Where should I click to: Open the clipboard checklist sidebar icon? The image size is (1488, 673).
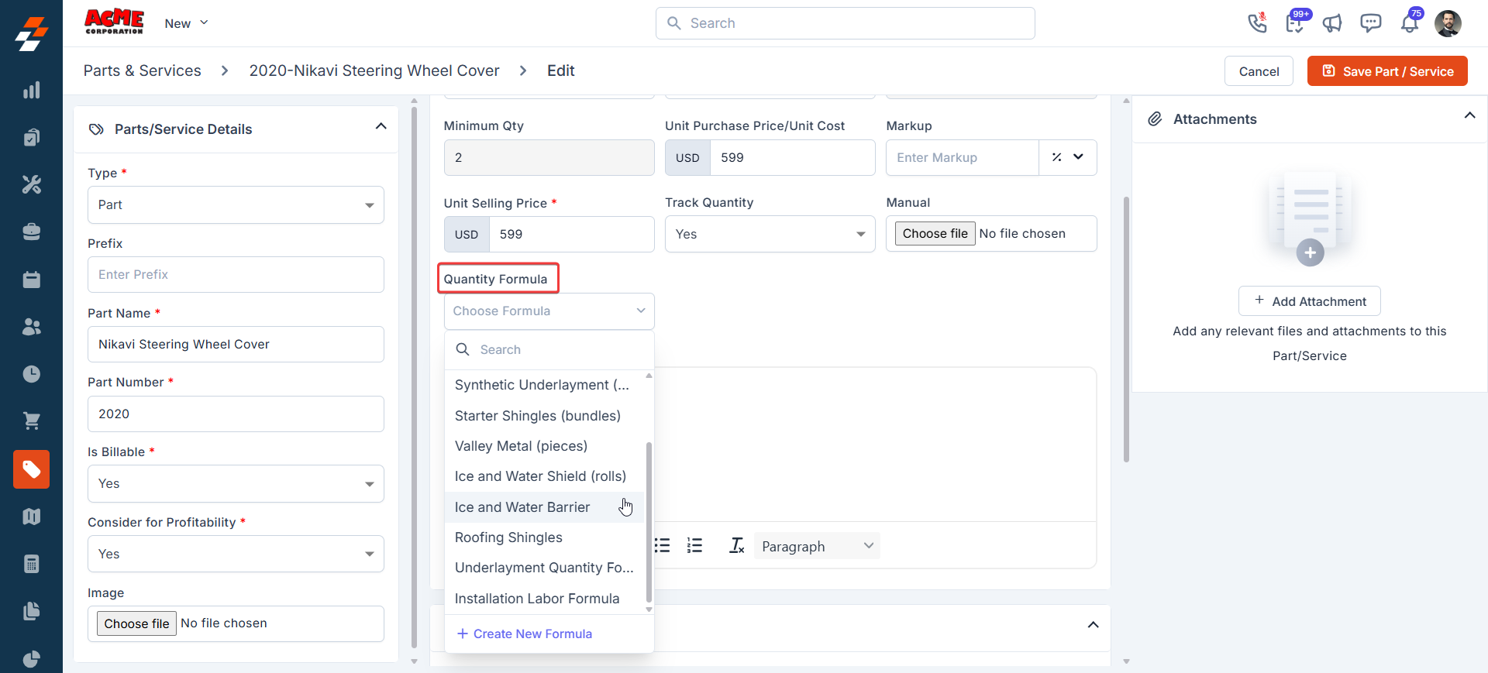point(31,138)
